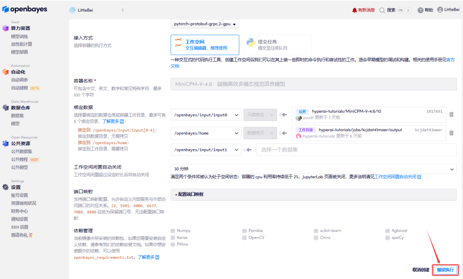Open the /openbayes/home path dropdown
Screen dimensions: 463x279
click(x=206, y=133)
